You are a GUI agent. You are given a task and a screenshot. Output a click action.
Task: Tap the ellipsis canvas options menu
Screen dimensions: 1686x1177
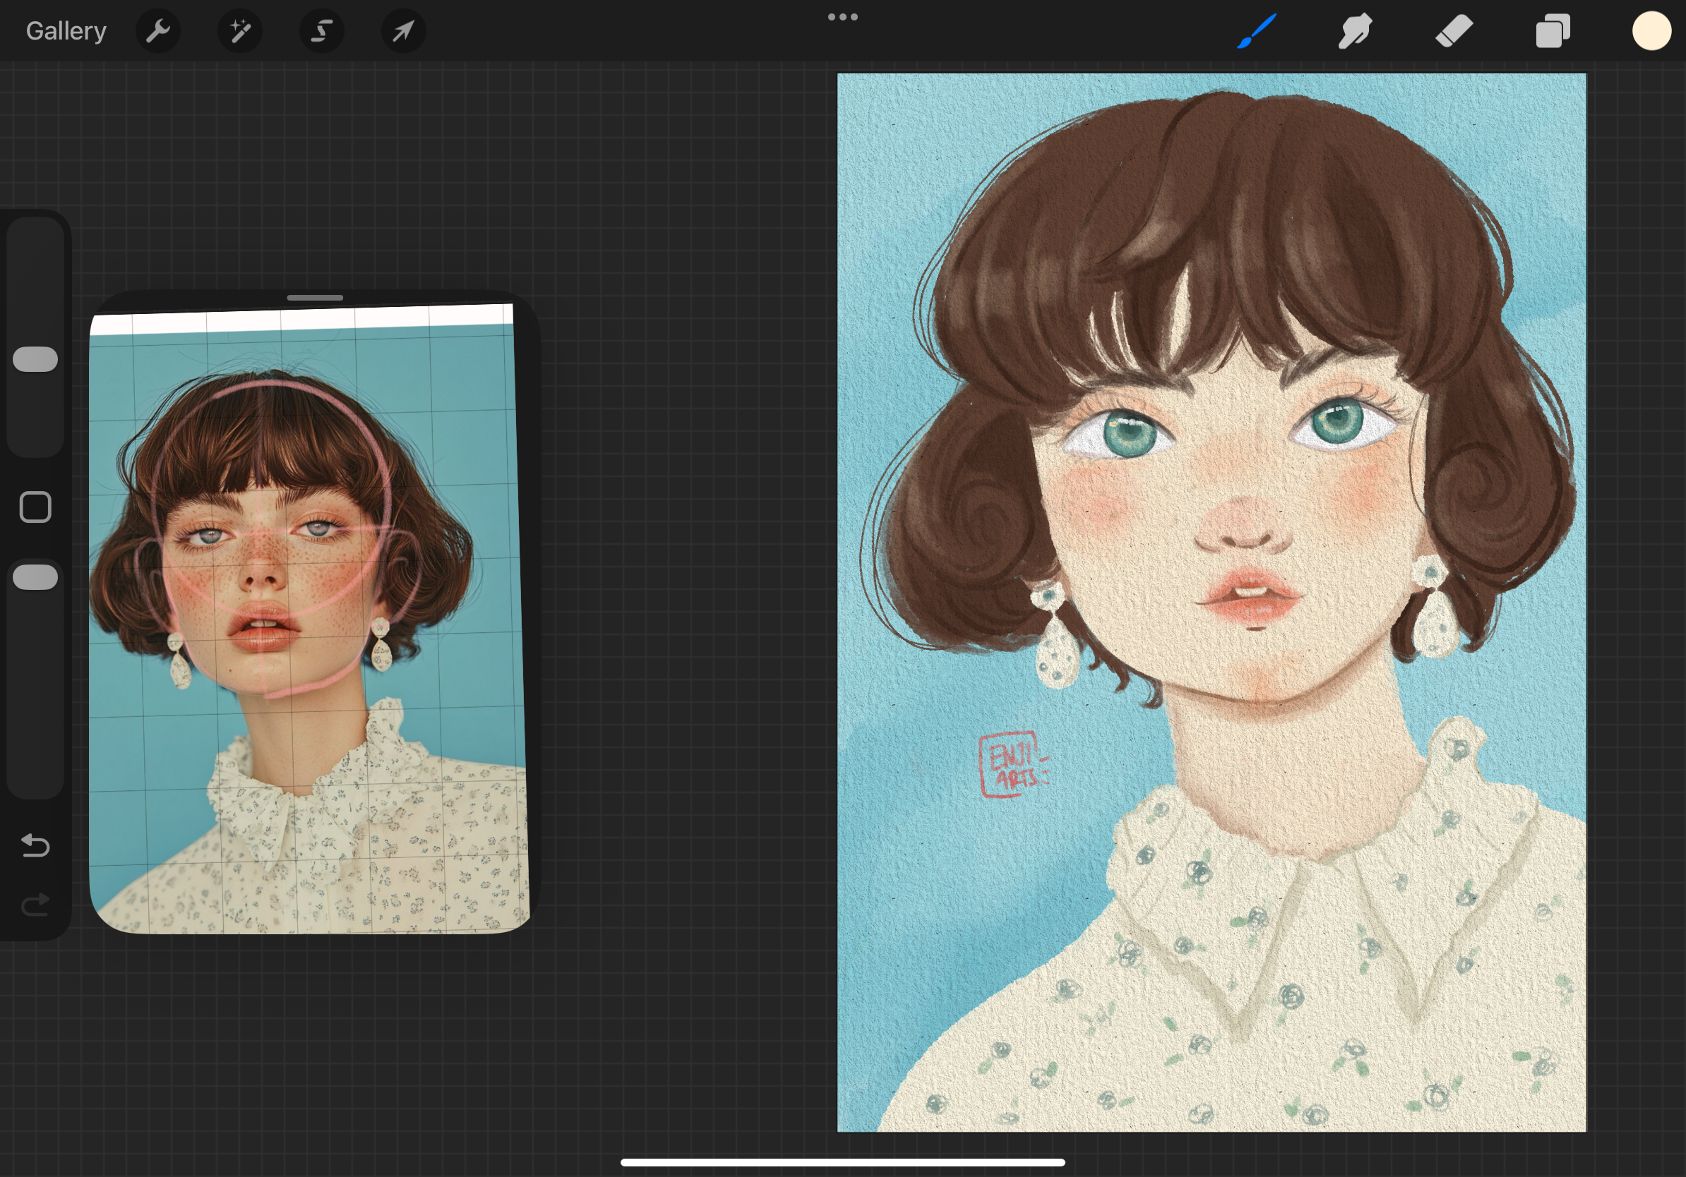pos(842,17)
